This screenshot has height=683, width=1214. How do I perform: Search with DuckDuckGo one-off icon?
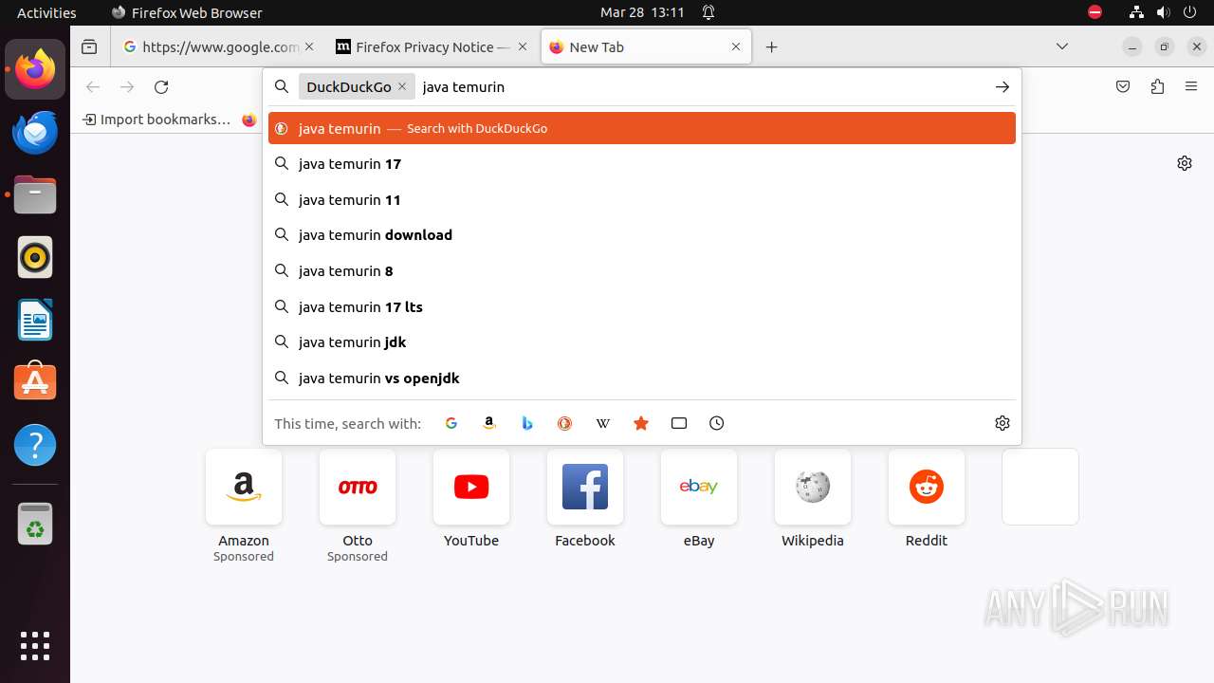(x=565, y=423)
